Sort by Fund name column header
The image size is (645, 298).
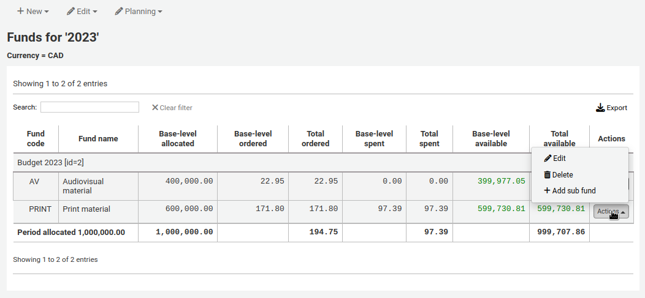pos(98,139)
